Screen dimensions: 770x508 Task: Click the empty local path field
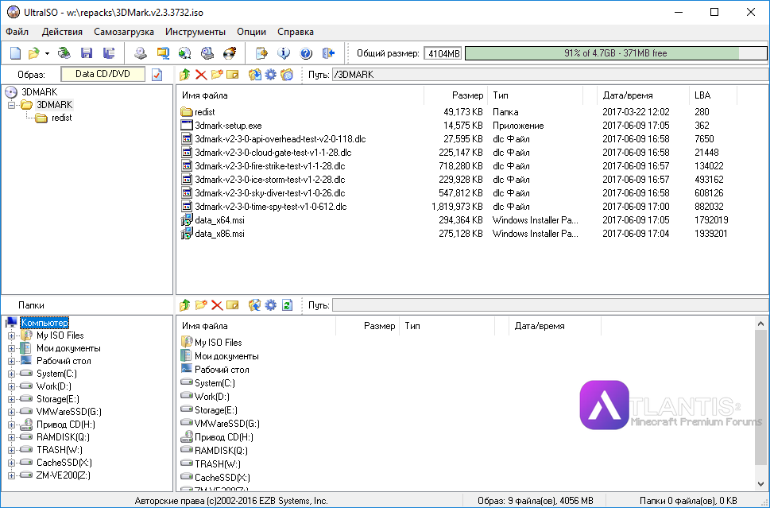click(551, 305)
